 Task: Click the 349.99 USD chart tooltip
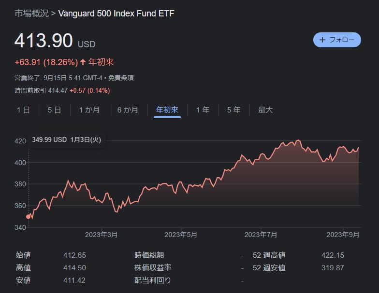67,140
